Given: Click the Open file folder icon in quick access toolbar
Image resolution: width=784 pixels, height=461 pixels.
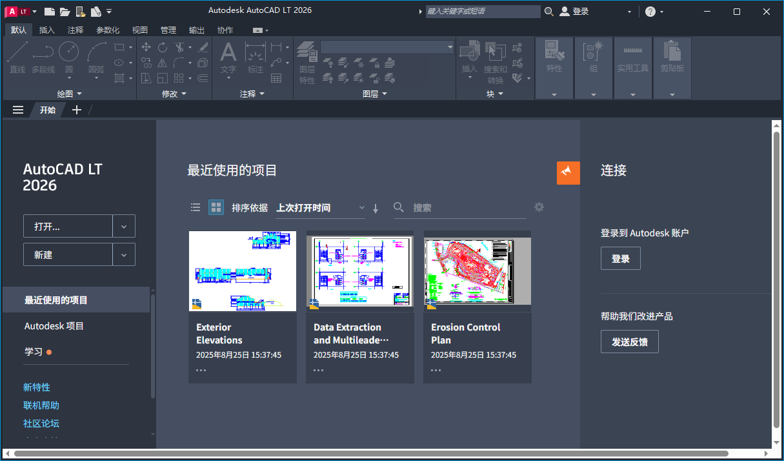Looking at the screenshot, I should point(65,11).
